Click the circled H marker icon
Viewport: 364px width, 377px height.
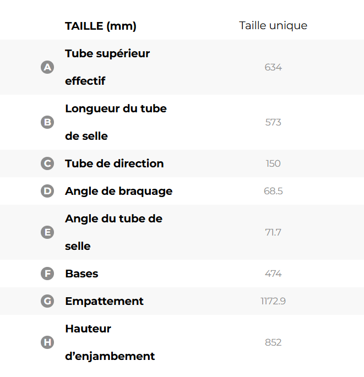tap(47, 342)
